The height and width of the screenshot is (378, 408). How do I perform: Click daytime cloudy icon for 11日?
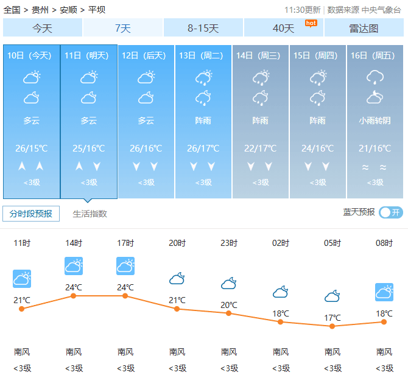coord(89,77)
